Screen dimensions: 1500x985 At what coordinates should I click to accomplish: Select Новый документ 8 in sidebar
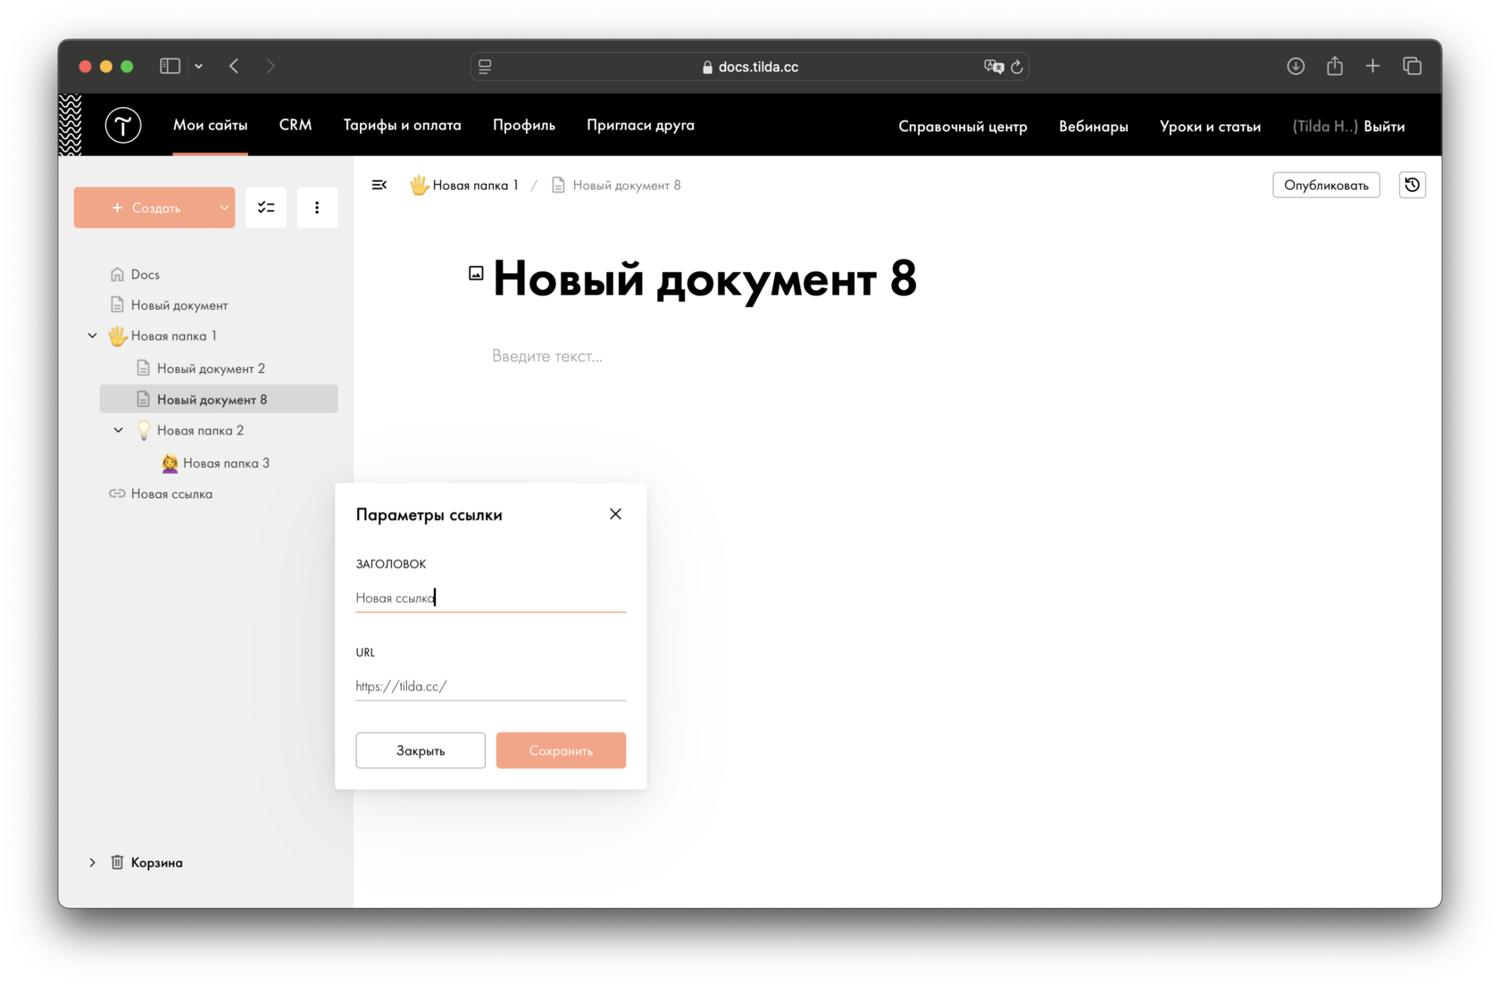point(219,399)
